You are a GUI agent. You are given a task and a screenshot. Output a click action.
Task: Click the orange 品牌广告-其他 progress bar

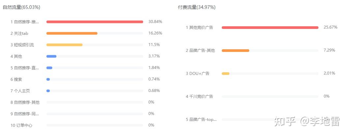(x=235, y=51)
